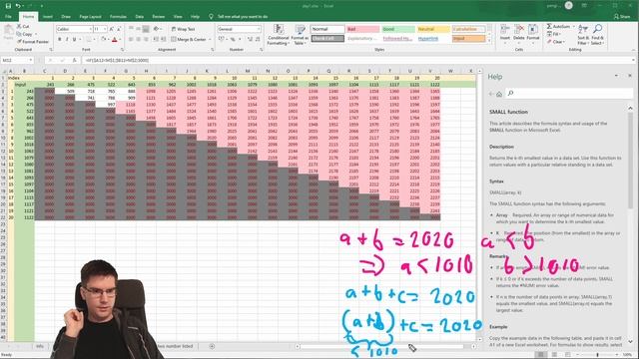Viewport: 639px width, 359px height.
Task: Open the View tab
Action: (178, 17)
